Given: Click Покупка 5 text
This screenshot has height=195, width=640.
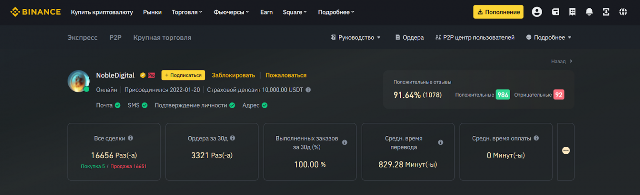Looking at the screenshot, I should coord(93,166).
